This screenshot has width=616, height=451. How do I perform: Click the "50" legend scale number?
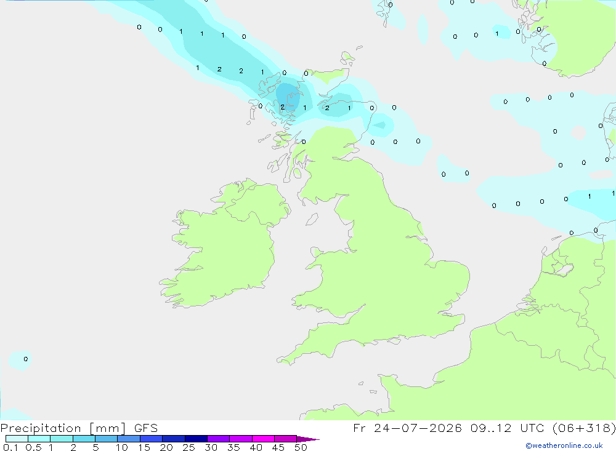(301, 447)
